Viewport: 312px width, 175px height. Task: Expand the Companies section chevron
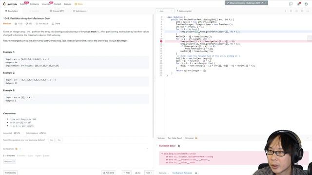tap(148, 149)
